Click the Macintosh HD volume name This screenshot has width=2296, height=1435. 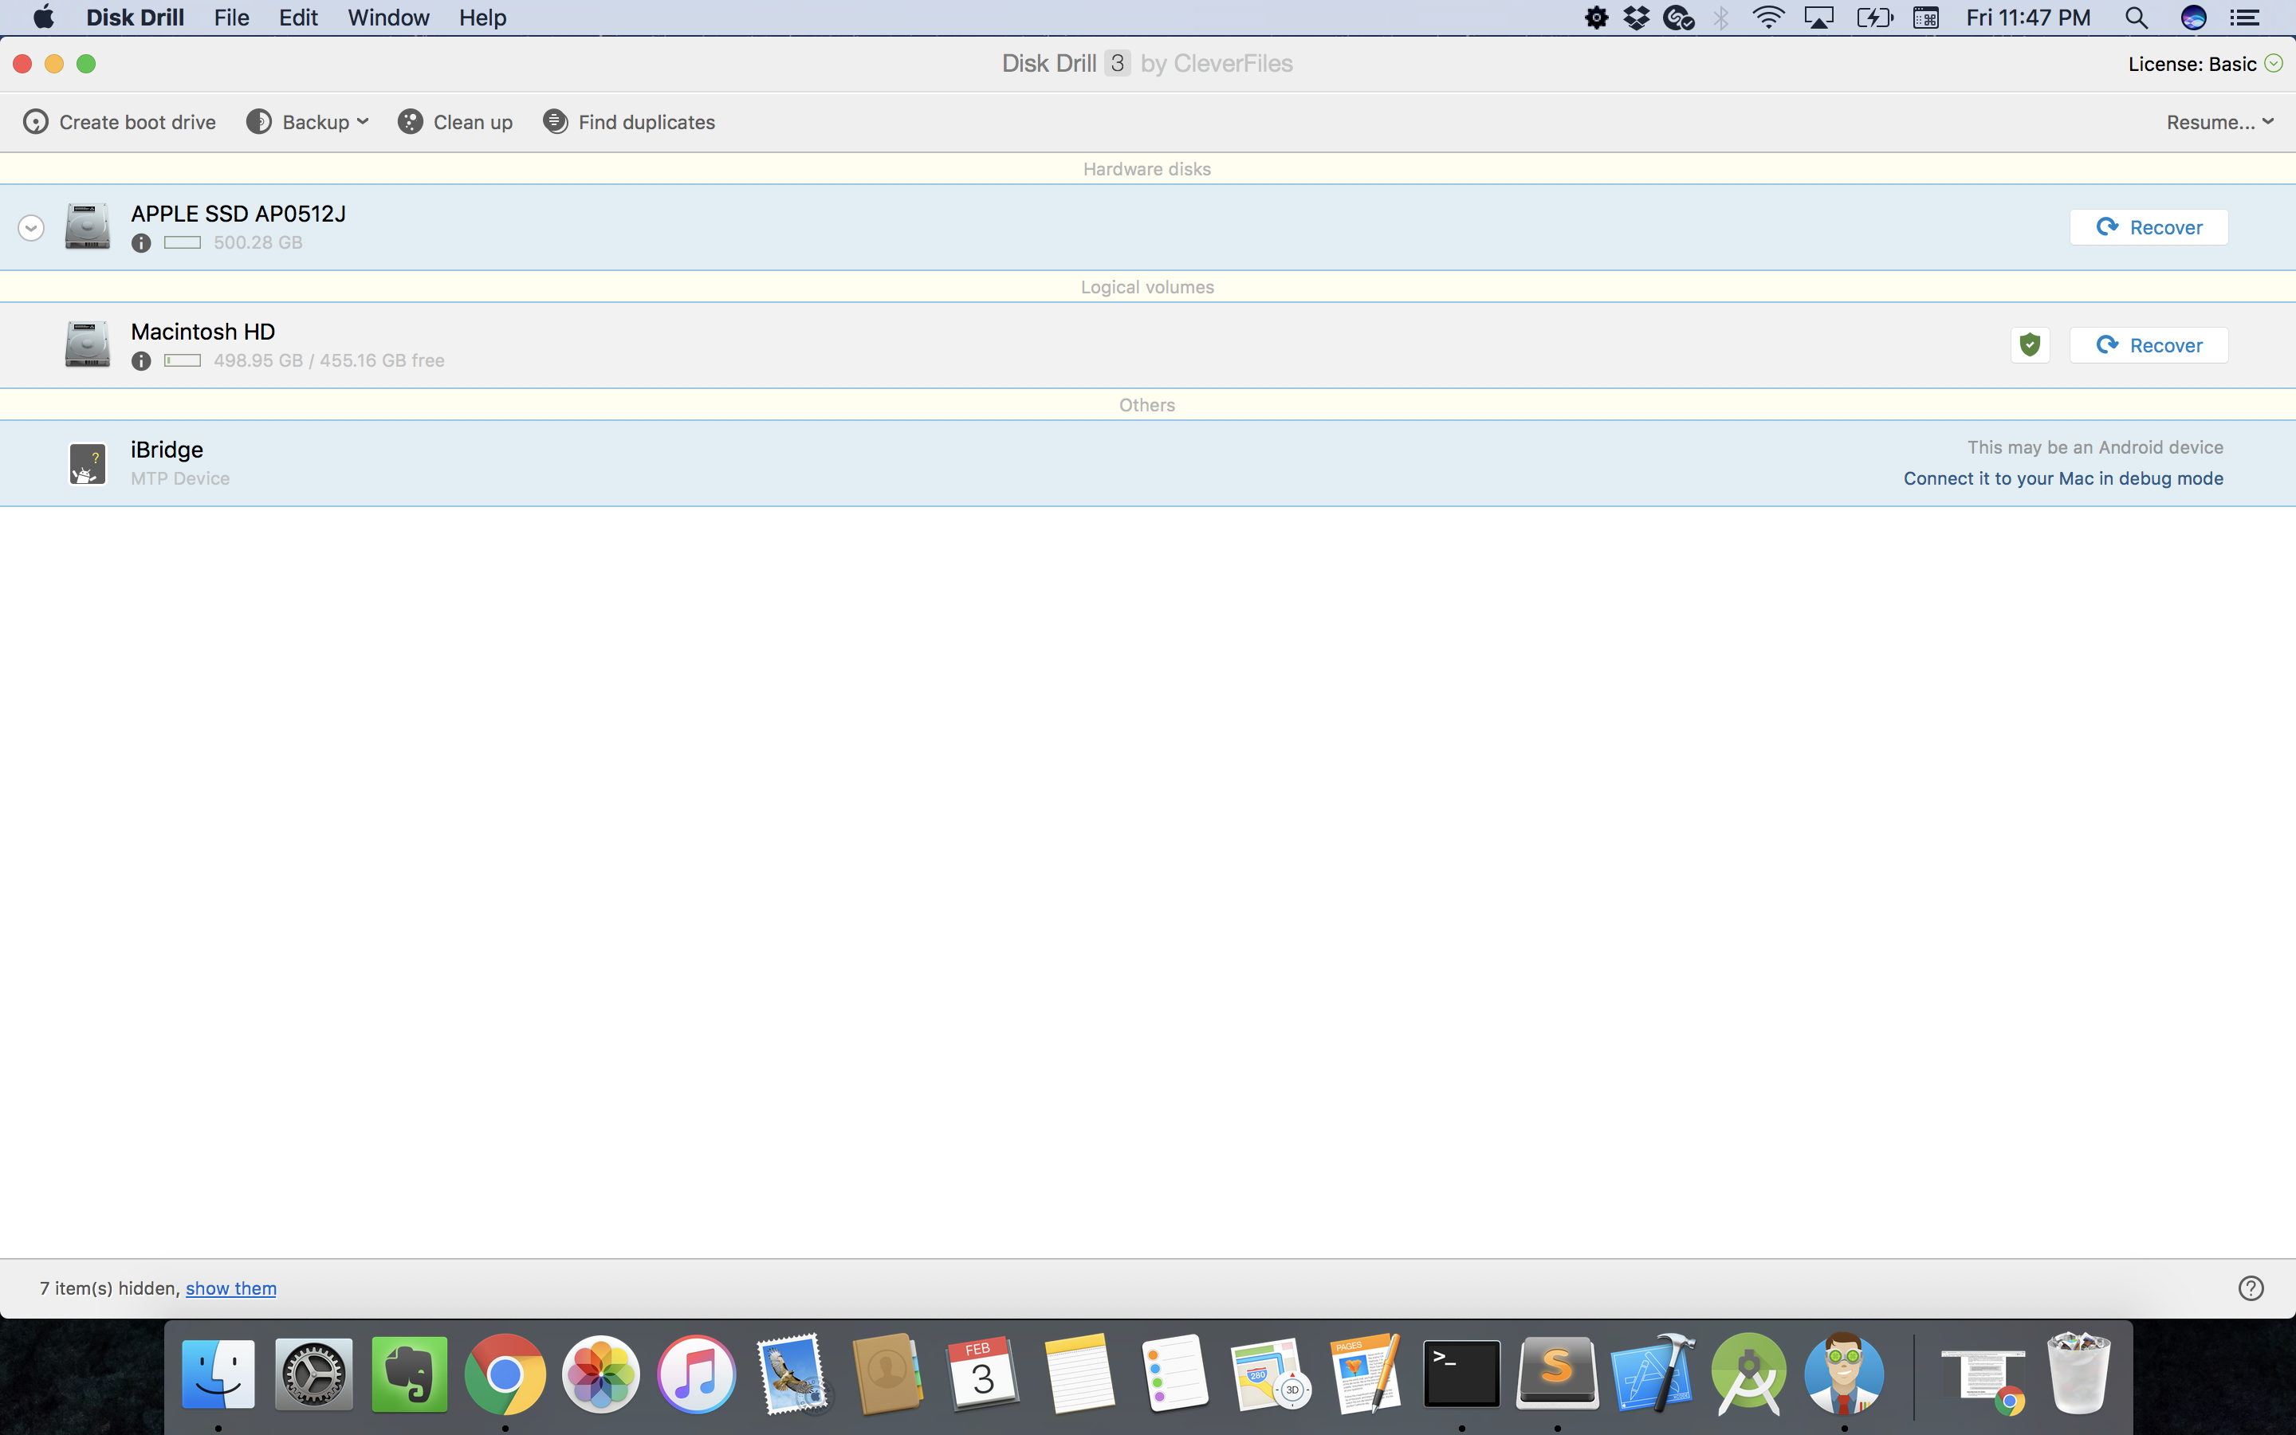click(203, 331)
